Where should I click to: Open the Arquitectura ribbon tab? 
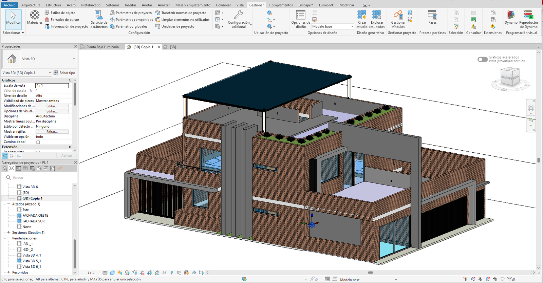(x=31, y=5)
